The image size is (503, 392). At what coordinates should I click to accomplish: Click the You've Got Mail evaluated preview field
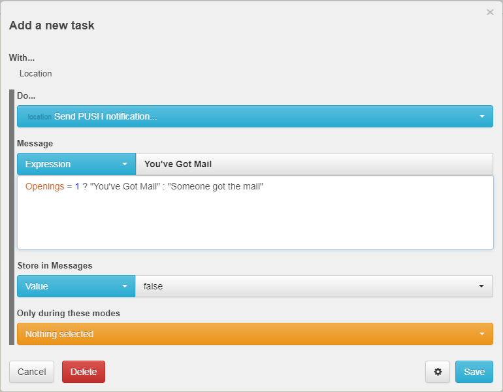tap(314, 164)
